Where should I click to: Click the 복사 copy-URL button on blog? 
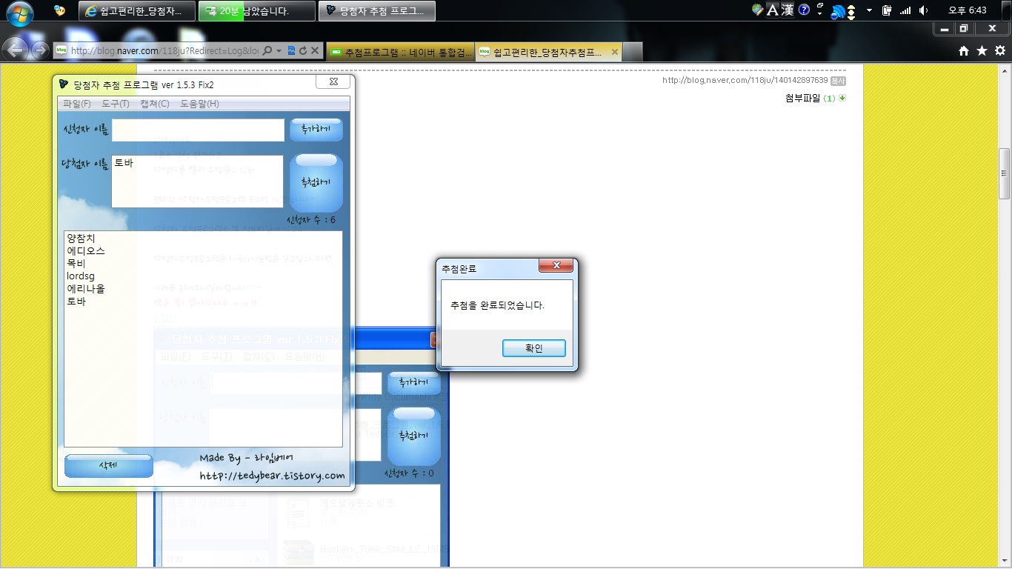point(838,81)
